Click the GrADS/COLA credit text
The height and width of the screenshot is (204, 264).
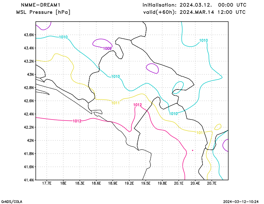coord(12,202)
